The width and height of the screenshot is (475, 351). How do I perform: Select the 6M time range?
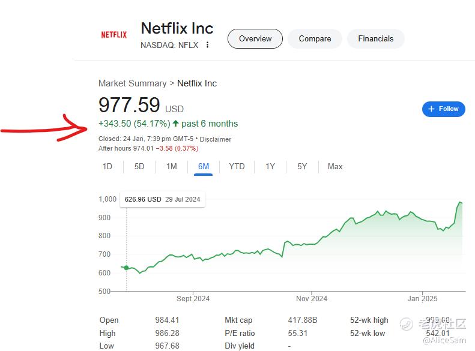coord(203,166)
